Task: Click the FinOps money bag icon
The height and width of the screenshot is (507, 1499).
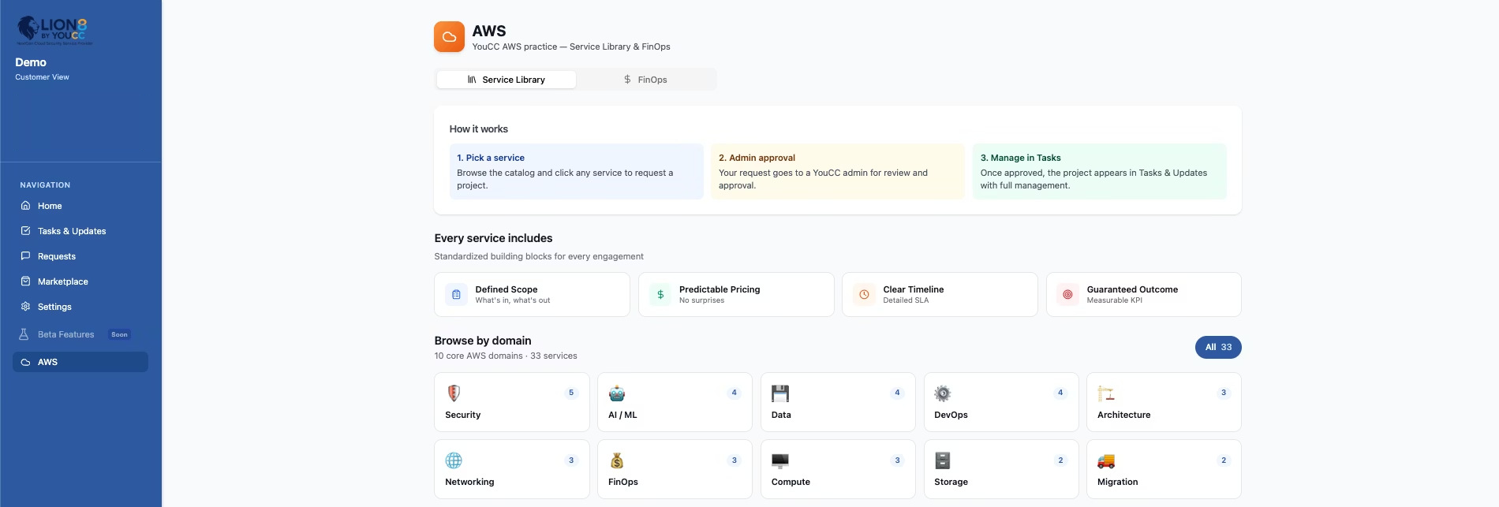Action: pos(617,460)
